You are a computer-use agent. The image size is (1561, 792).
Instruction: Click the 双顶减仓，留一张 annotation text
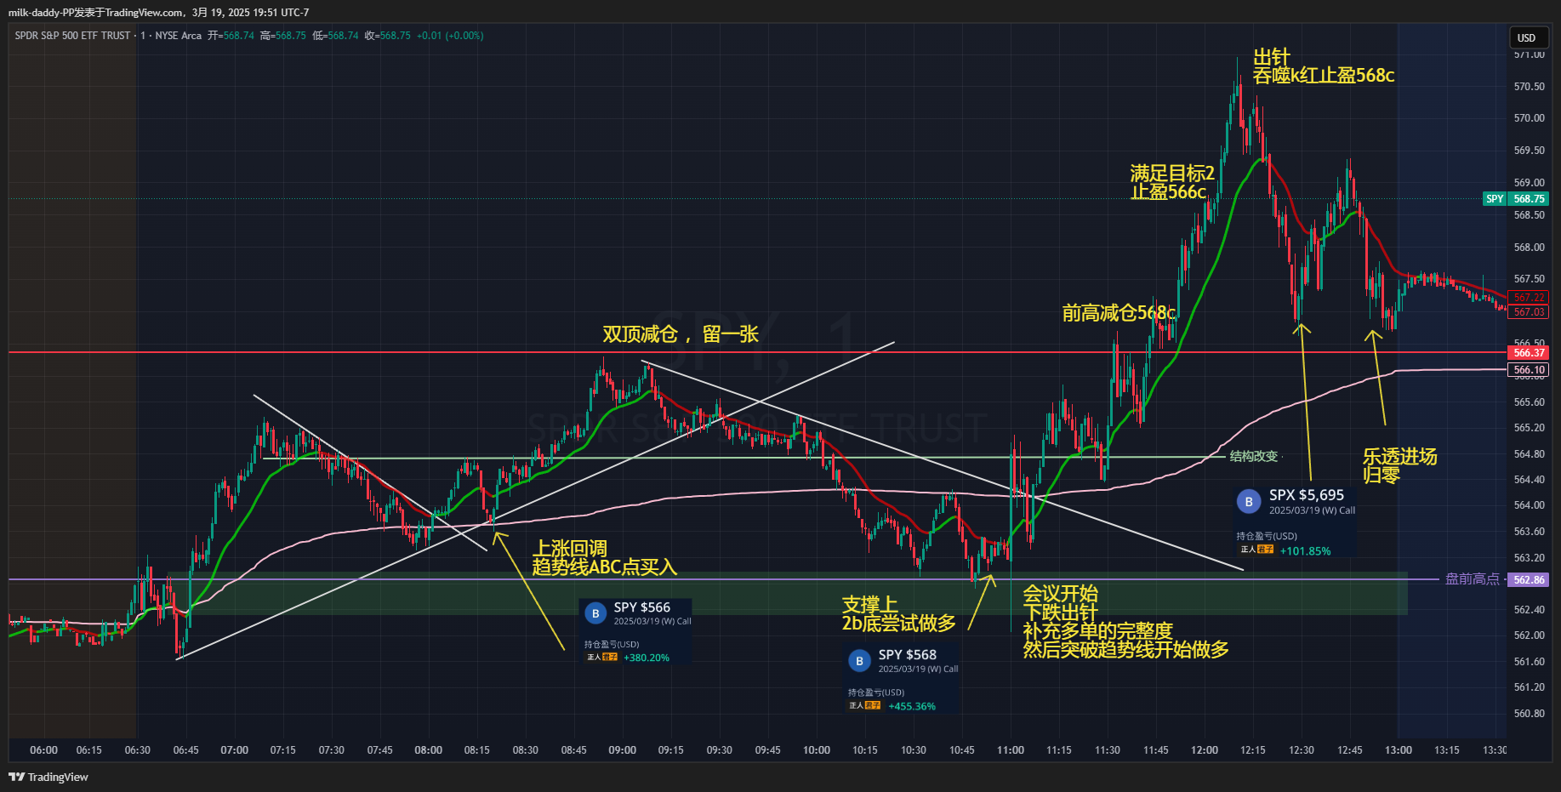[x=681, y=334]
